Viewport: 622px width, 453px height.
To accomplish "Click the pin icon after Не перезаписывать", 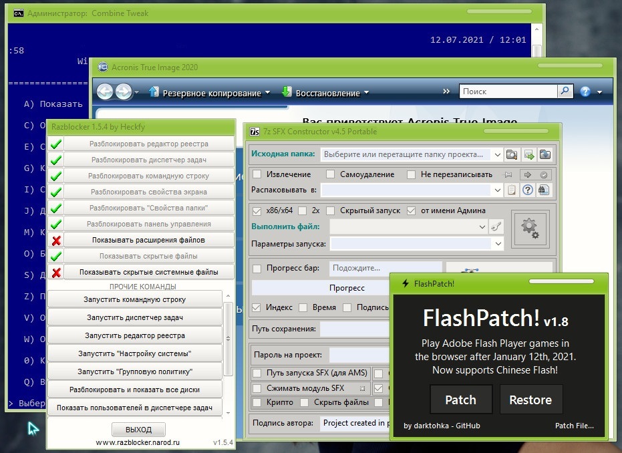I will (x=508, y=174).
